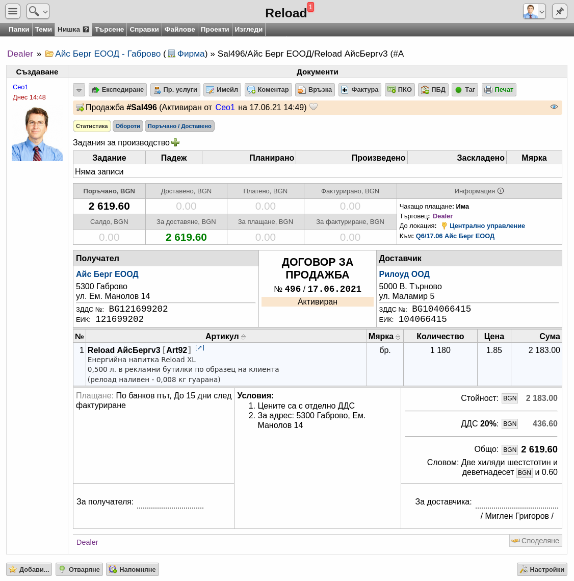Image resolution: width=574 pixels, height=581 pixels.
Task: Expand the document actions dropdown arrow
Action: coord(79,90)
